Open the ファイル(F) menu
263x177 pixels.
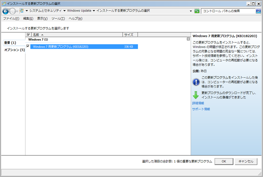click(11, 18)
